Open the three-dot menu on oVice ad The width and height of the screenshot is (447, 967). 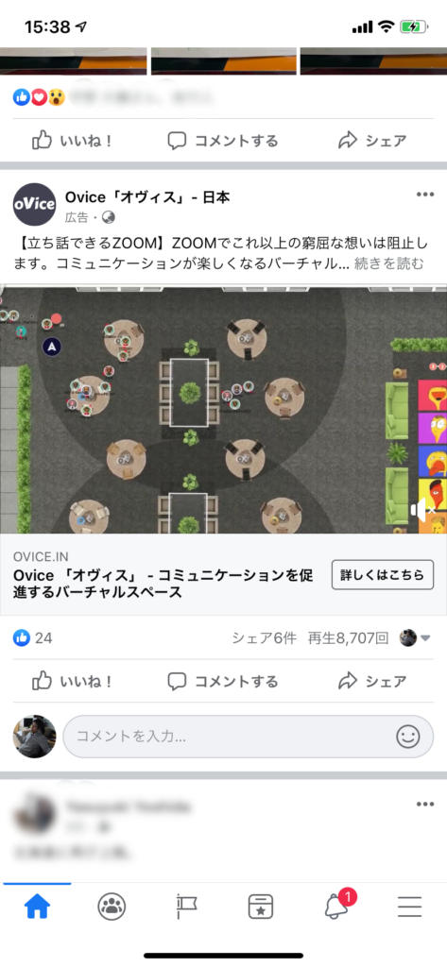tap(424, 195)
